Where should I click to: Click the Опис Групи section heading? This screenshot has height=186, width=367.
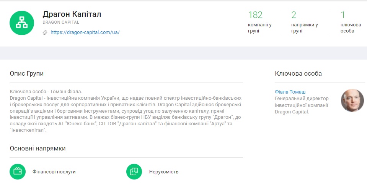[x=27, y=73]
